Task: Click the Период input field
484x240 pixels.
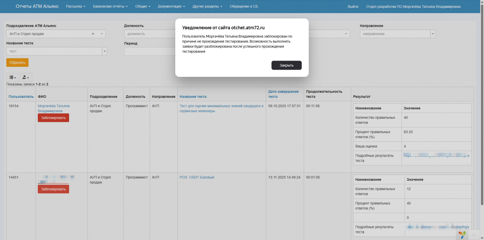Action: [x=149, y=51]
